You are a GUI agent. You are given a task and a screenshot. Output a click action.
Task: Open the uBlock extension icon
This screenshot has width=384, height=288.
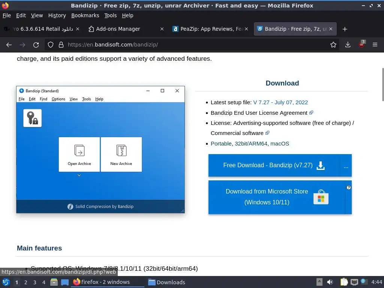coord(362,44)
